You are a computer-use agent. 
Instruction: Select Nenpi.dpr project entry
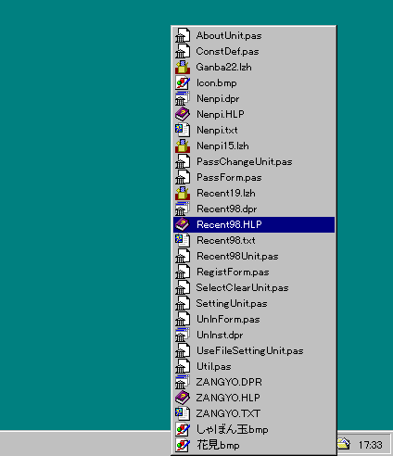click(x=254, y=98)
